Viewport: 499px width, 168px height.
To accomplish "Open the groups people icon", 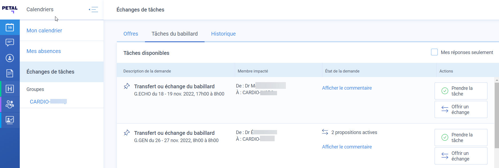I will 10,104.
